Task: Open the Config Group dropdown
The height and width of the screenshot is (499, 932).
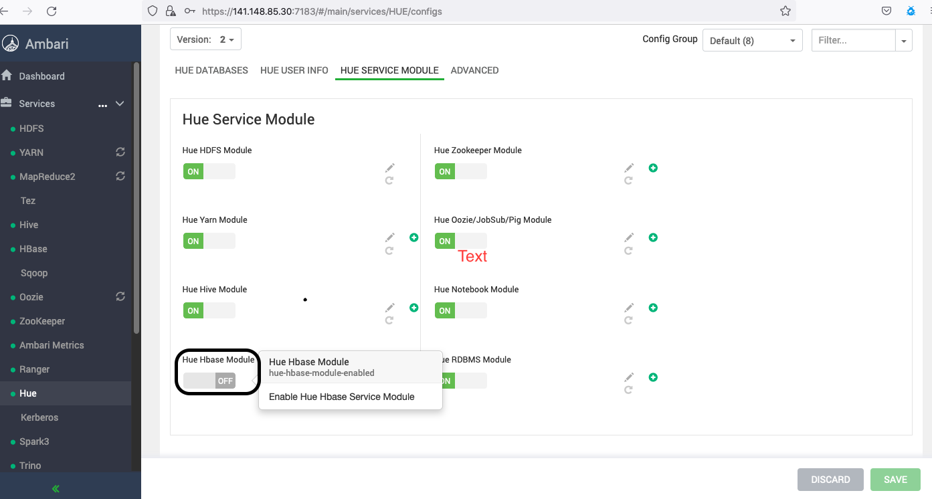Action: click(752, 40)
